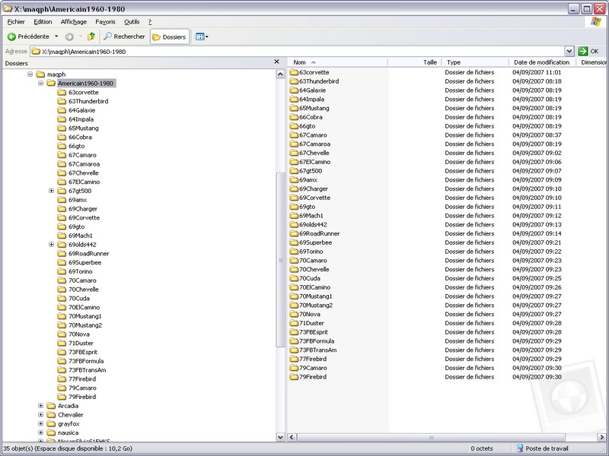Image resolution: width=609 pixels, height=456 pixels.
Task: Expand the Chevalier tree node
Action: [40, 414]
